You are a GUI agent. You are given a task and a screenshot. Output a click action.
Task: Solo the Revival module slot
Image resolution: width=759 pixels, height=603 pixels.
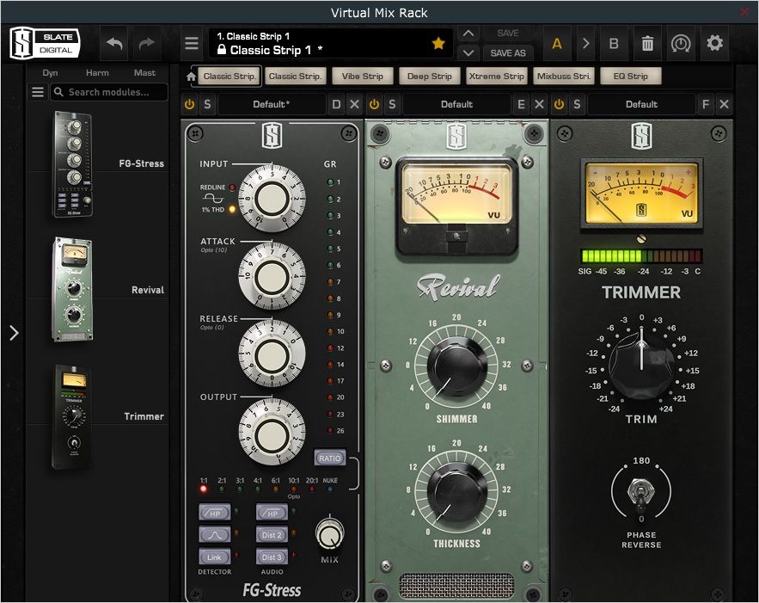pos(392,104)
